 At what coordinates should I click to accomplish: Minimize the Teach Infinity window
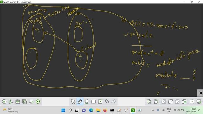click(184, 2)
